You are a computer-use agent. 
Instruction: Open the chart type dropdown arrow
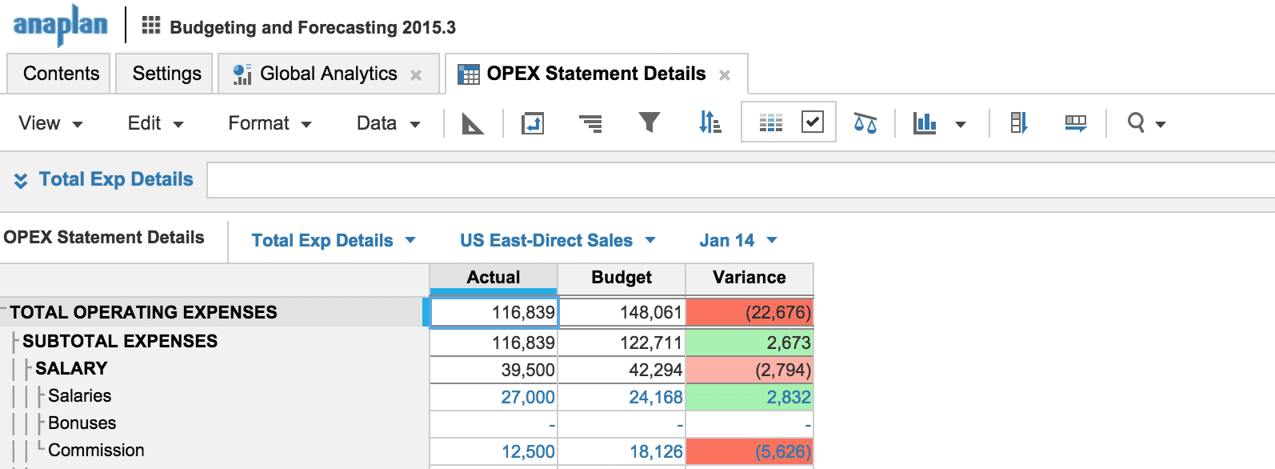pos(961,124)
